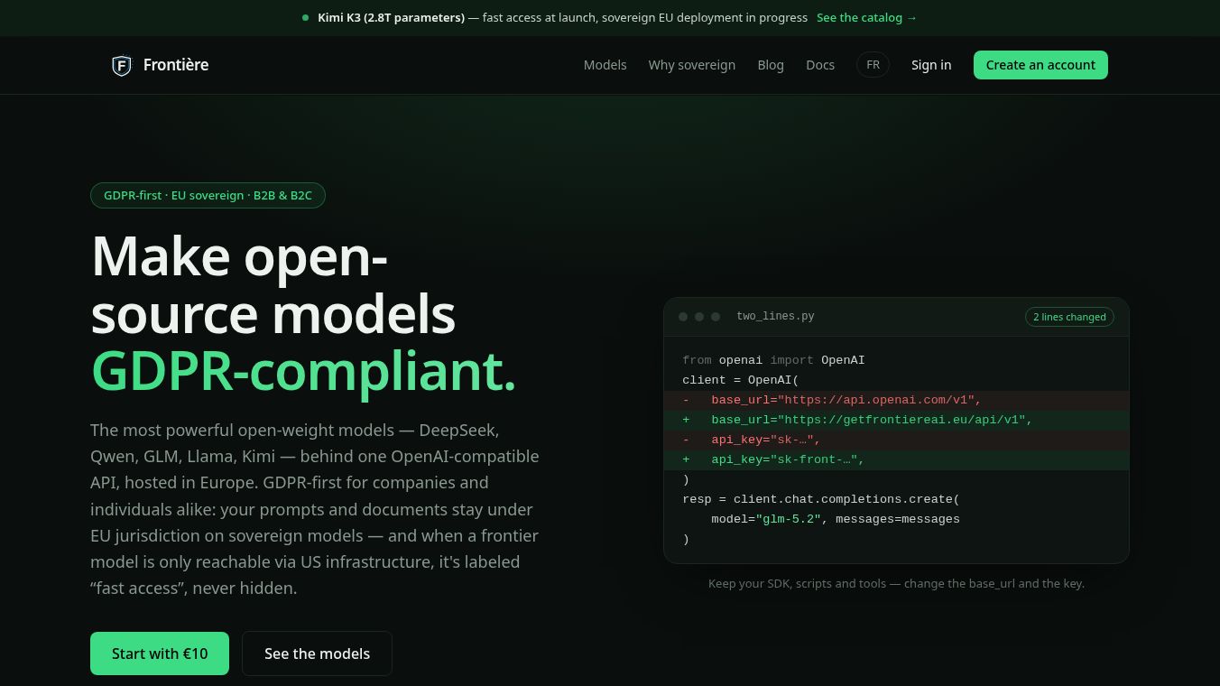Click the added api_key="sk-front-…" line

pyautogui.click(x=896, y=459)
